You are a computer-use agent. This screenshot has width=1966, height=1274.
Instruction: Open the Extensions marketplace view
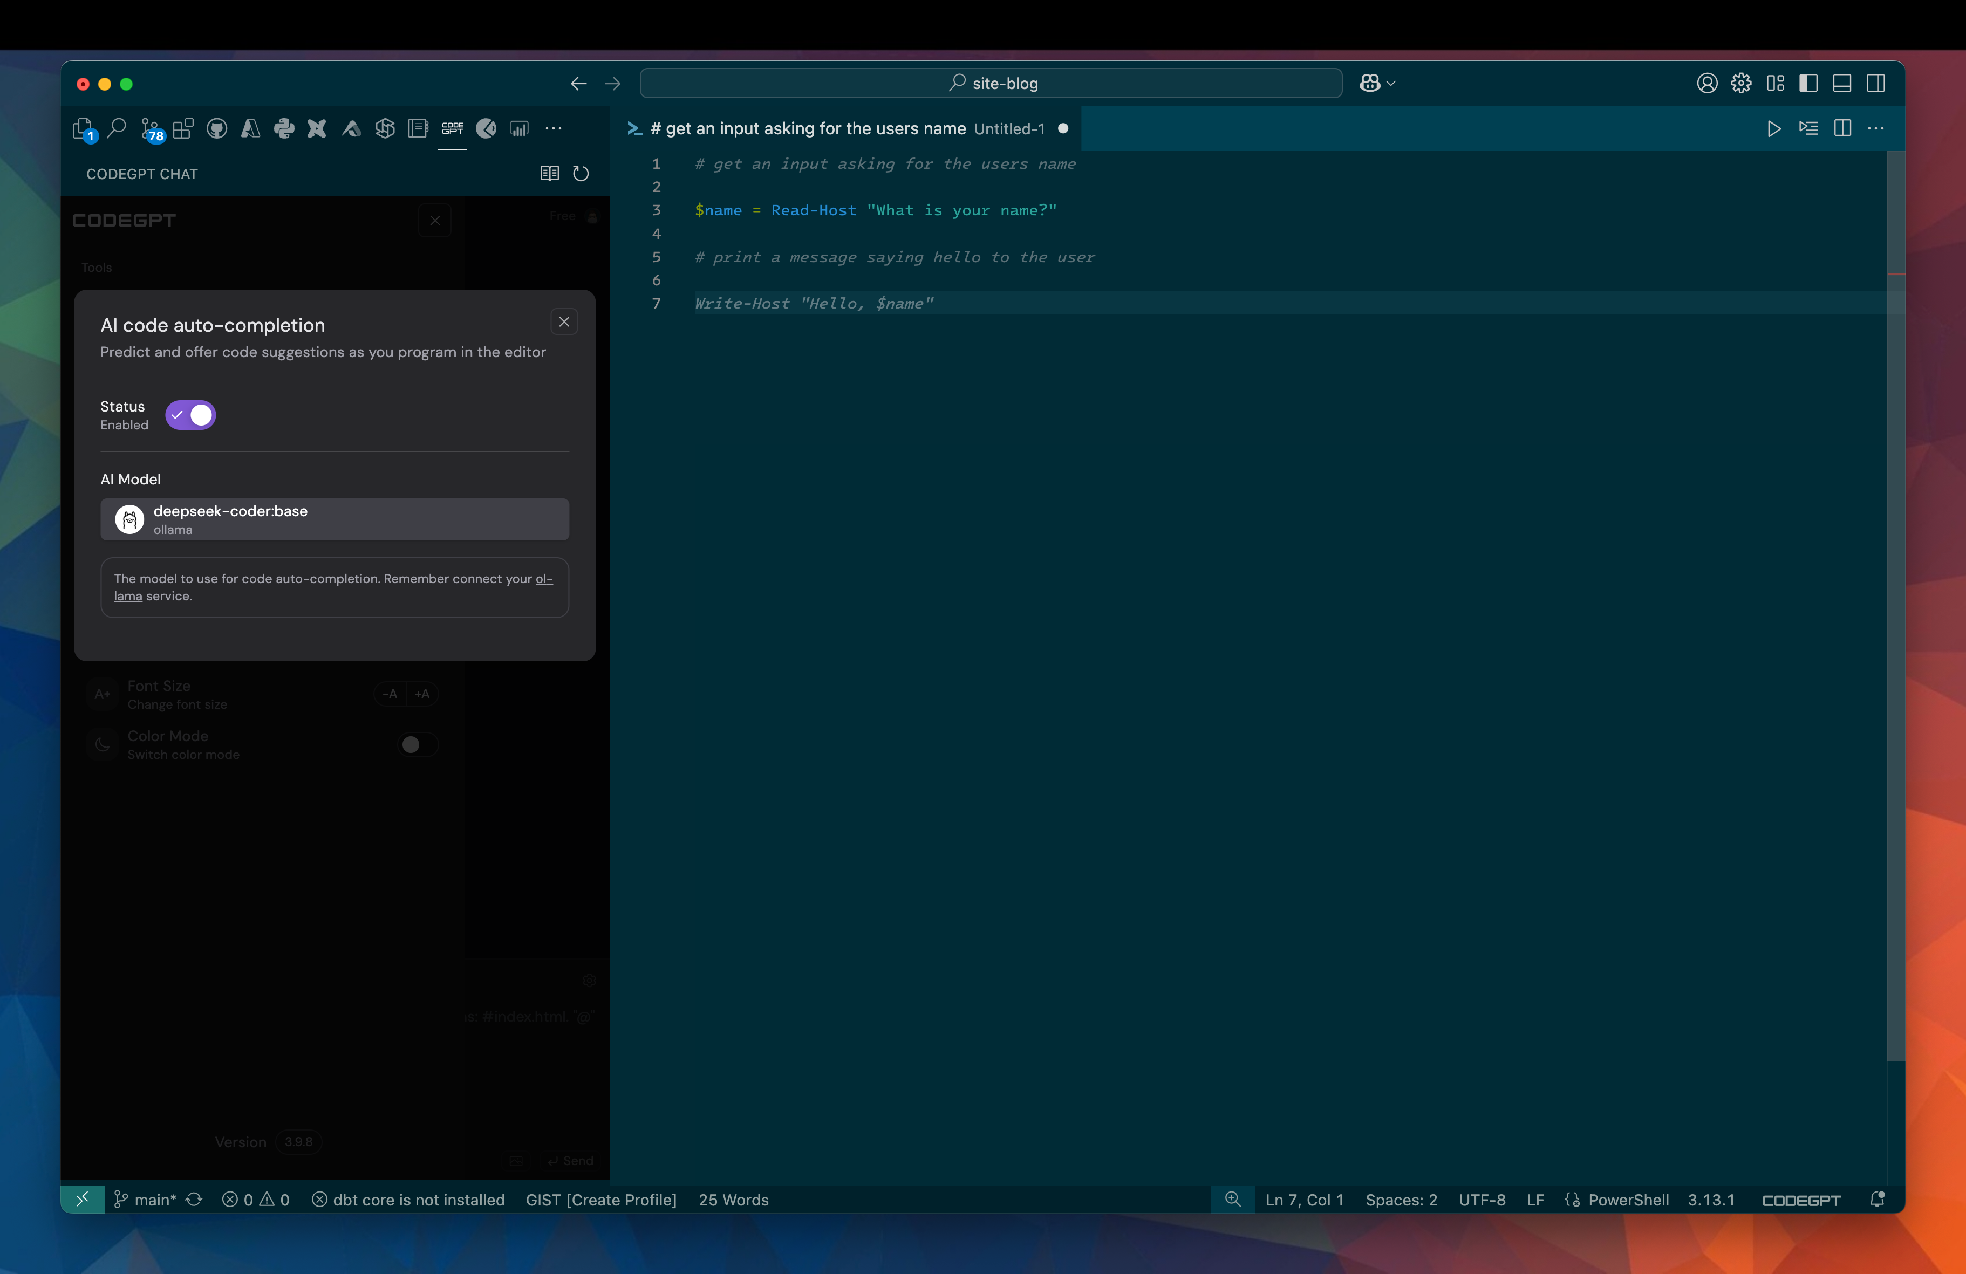(183, 129)
